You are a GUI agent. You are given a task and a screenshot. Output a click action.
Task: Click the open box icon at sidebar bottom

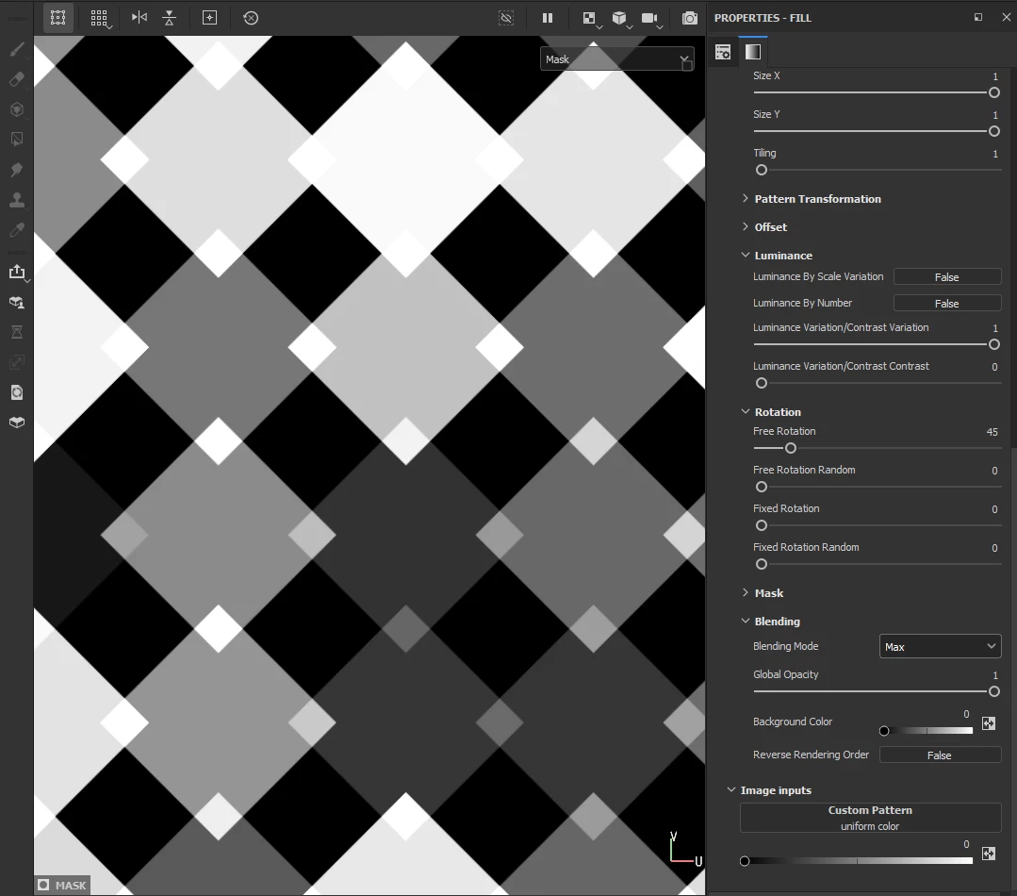pos(17,423)
